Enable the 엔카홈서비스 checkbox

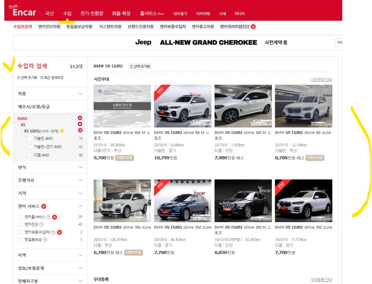pyautogui.click(x=20, y=217)
